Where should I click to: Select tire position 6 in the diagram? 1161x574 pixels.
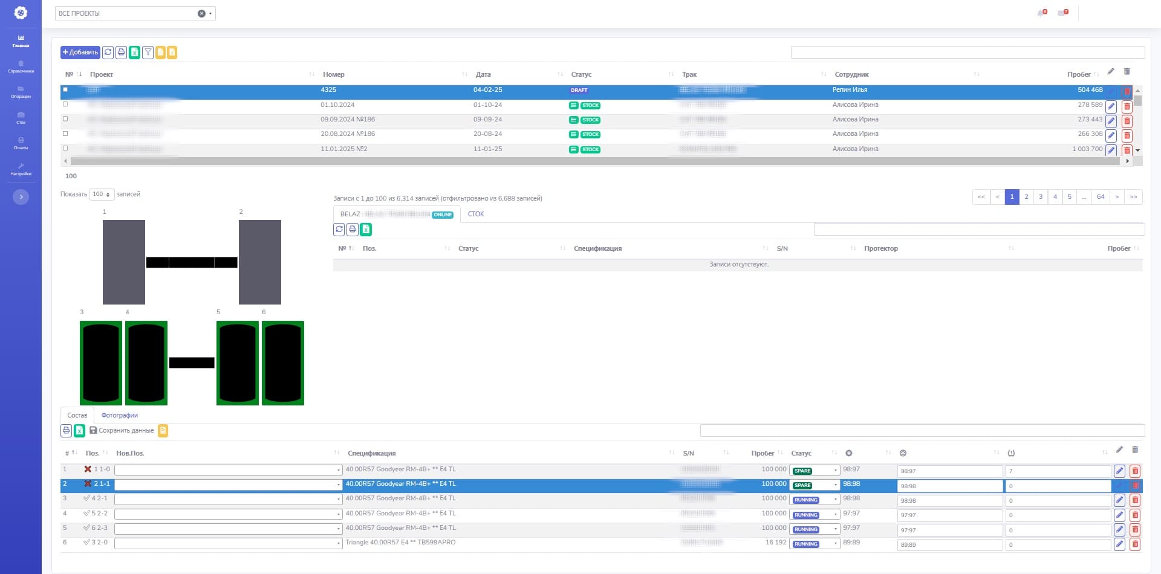pos(283,363)
